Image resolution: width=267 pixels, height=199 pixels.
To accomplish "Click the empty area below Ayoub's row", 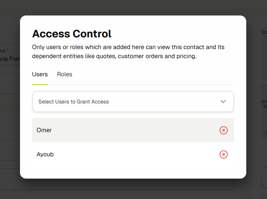I will point(132,171).
